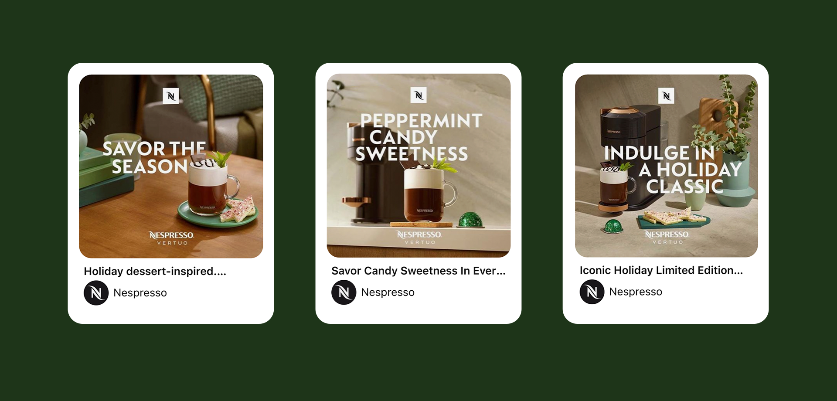Screen dimensions: 837x401
Task: Click Nespresso name under Holiday dessert-inspired pin
Action: coord(140,293)
